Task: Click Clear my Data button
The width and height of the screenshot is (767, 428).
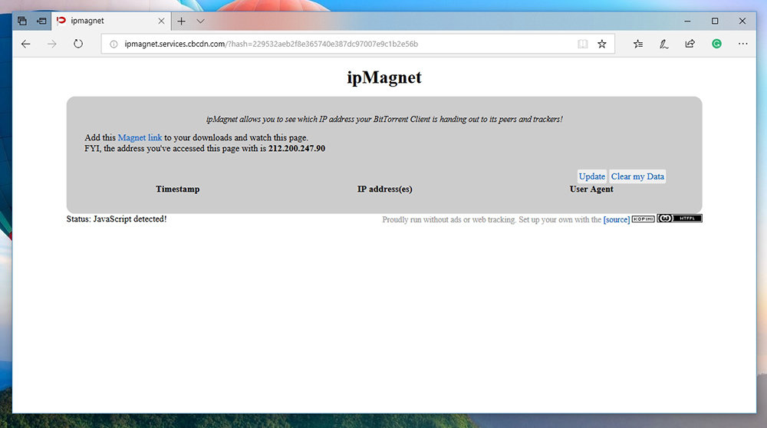Action: click(x=637, y=176)
